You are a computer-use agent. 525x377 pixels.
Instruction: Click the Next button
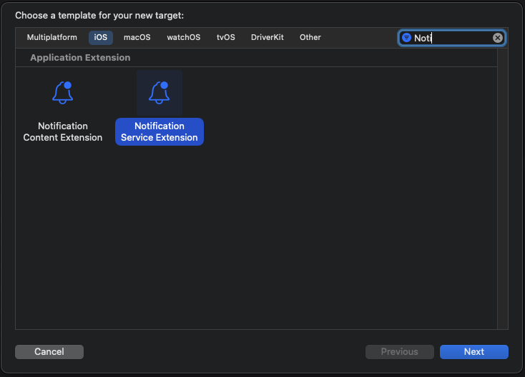coord(474,352)
